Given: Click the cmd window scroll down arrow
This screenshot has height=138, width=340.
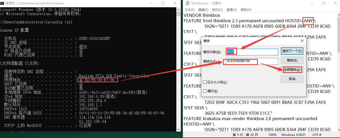Looking at the screenshot, I should (178, 129).
